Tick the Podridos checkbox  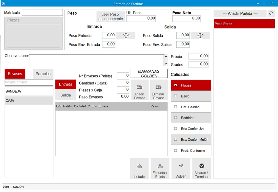click(175, 117)
